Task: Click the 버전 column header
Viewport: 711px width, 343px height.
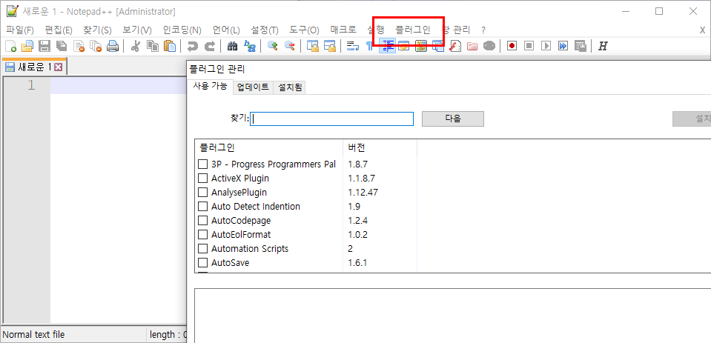Action: coord(380,147)
